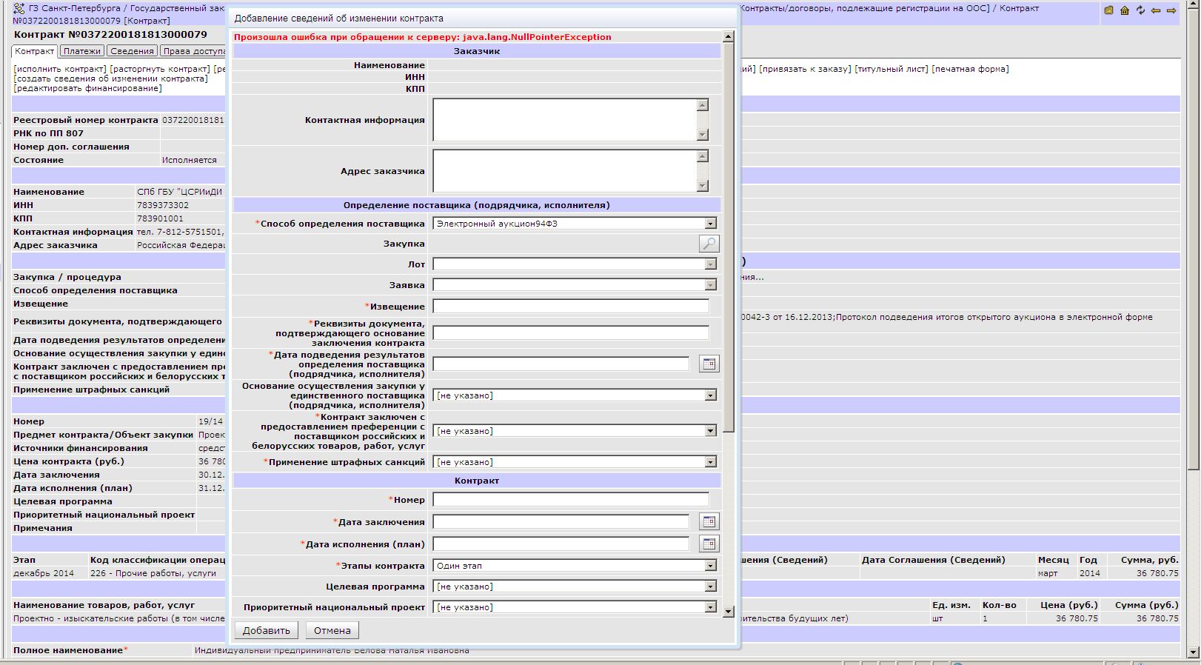
Task: Open Применение штрафных санкций dropdown
Action: point(711,461)
